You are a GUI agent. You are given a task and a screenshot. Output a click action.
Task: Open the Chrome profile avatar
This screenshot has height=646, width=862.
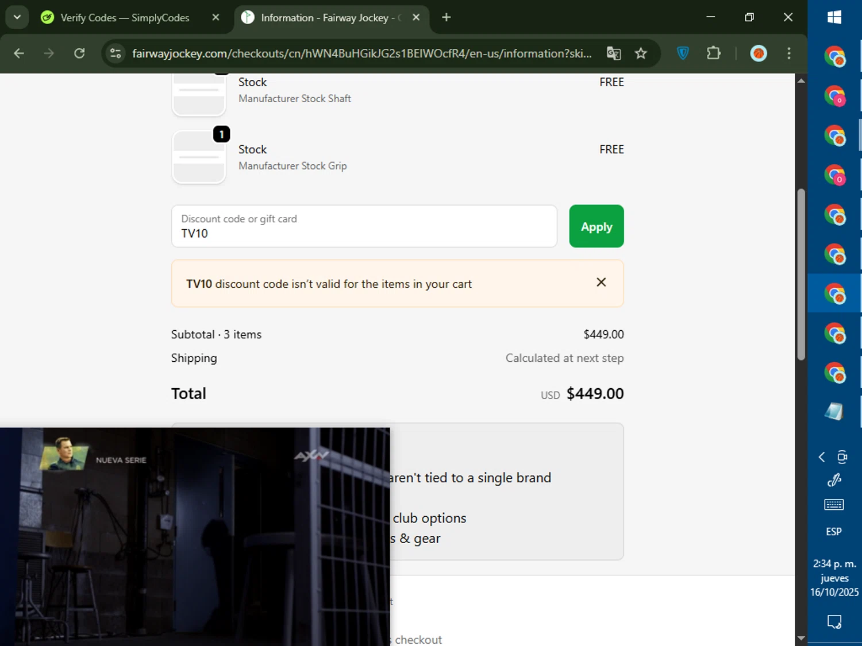tap(759, 53)
